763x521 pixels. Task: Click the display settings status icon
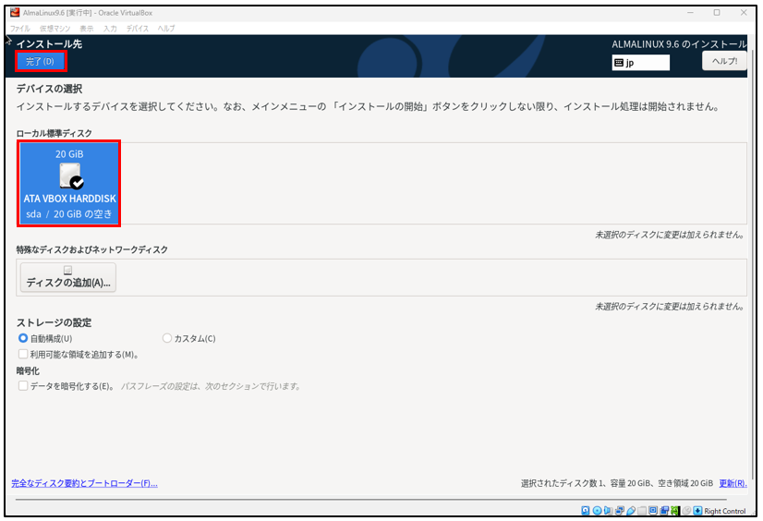point(653,511)
